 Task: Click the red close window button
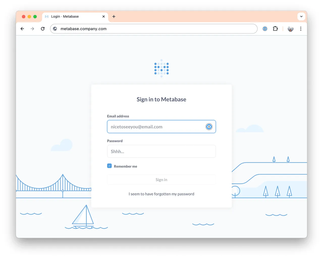pyautogui.click(x=24, y=17)
